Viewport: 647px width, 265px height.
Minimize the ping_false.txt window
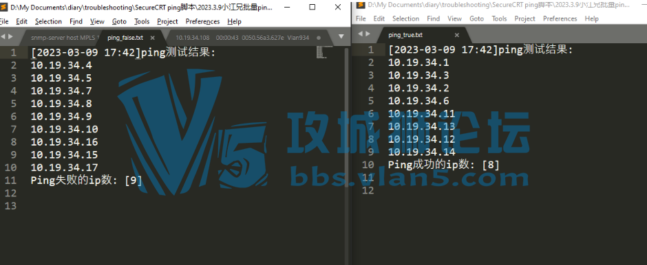[287, 7]
